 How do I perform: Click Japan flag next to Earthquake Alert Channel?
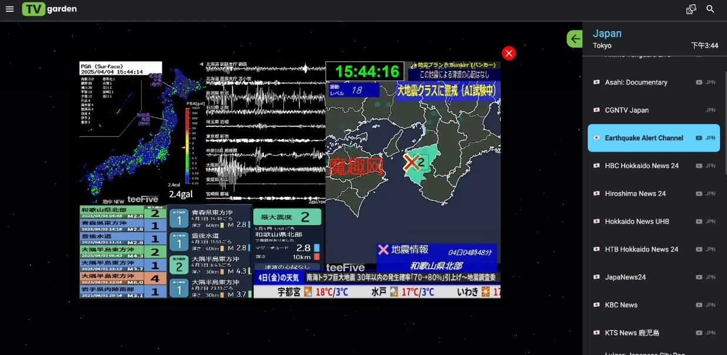[x=597, y=138]
